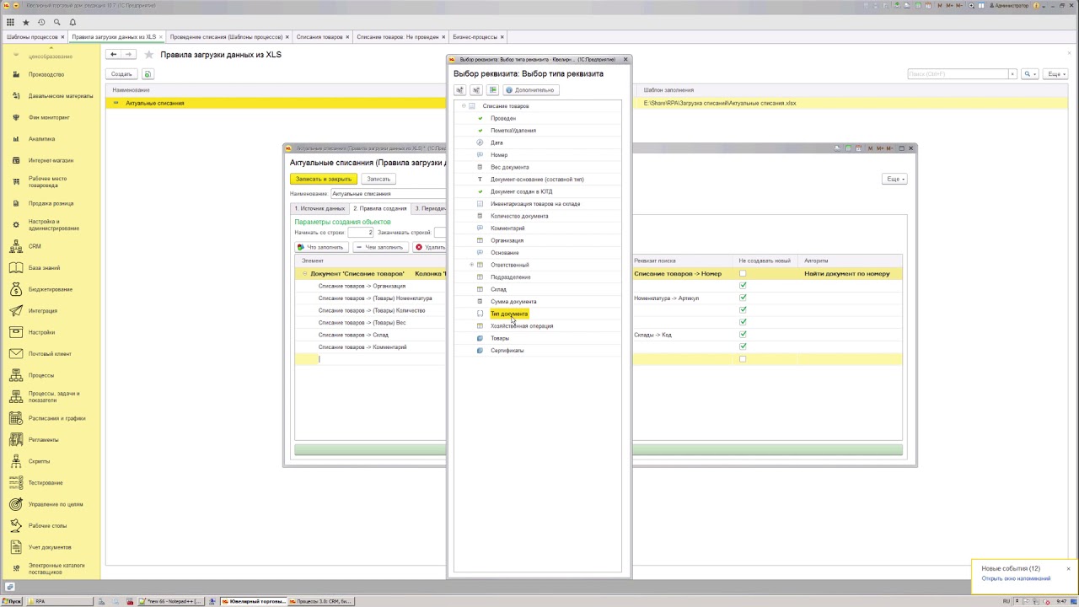Toggle 'Не создавать новый' for Списание товаров -> Номер row
This screenshot has width=1079, height=607.
tap(743, 274)
